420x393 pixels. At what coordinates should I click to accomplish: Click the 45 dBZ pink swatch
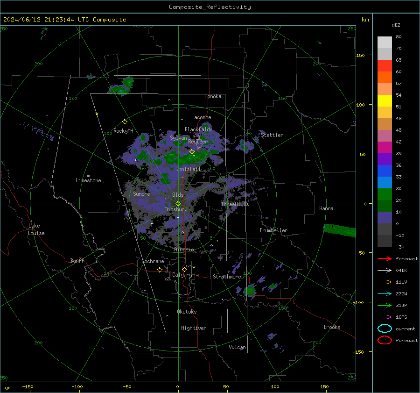[x=385, y=136]
